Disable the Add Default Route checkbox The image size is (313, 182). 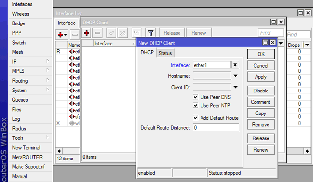pyautogui.click(x=196, y=118)
